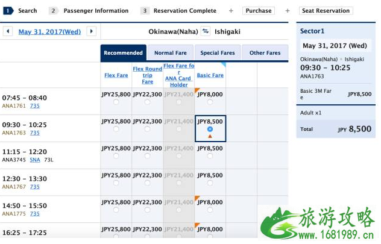
Task: Click the 14:50 - 15:50 flight time
Action: click(24, 205)
